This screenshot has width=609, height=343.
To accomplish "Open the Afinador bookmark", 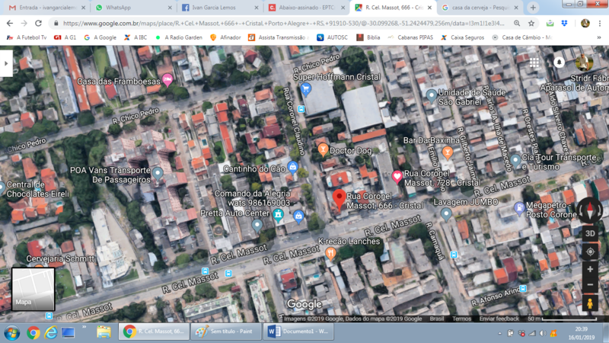I will click(225, 37).
